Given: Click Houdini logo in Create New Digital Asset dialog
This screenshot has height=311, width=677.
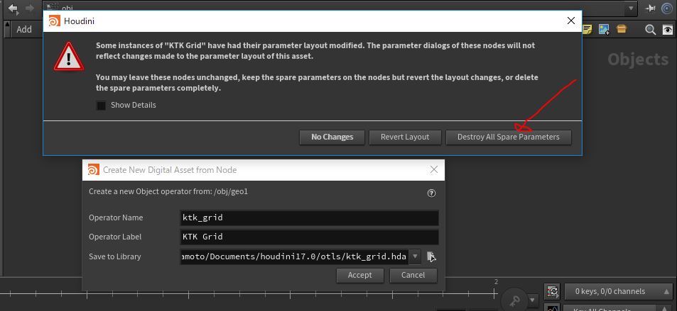Looking at the screenshot, I should (x=93, y=170).
